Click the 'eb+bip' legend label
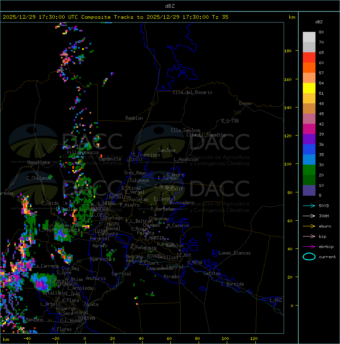The height and width of the screenshot is (344, 340). (x=326, y=247)
